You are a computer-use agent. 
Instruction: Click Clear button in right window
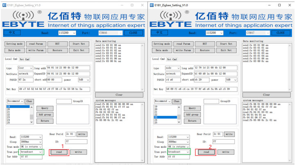pyautogui.click(x=266, y=95)
